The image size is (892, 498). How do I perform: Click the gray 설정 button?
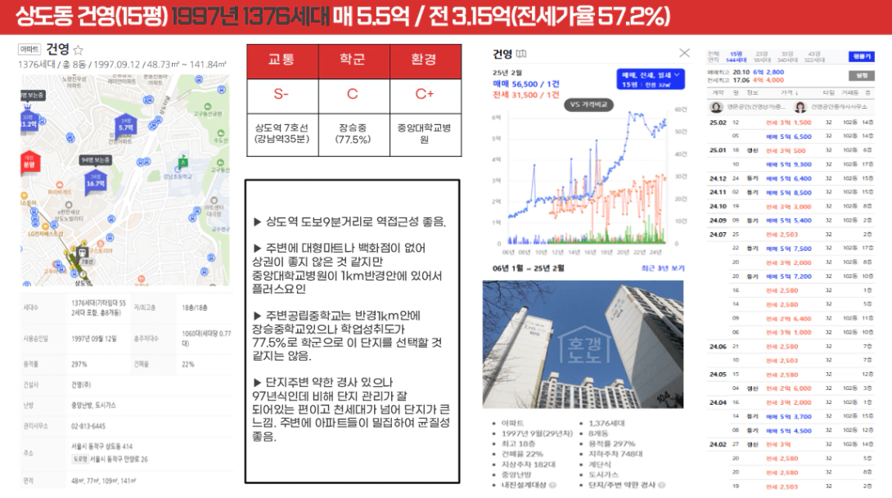coord(861,75)
